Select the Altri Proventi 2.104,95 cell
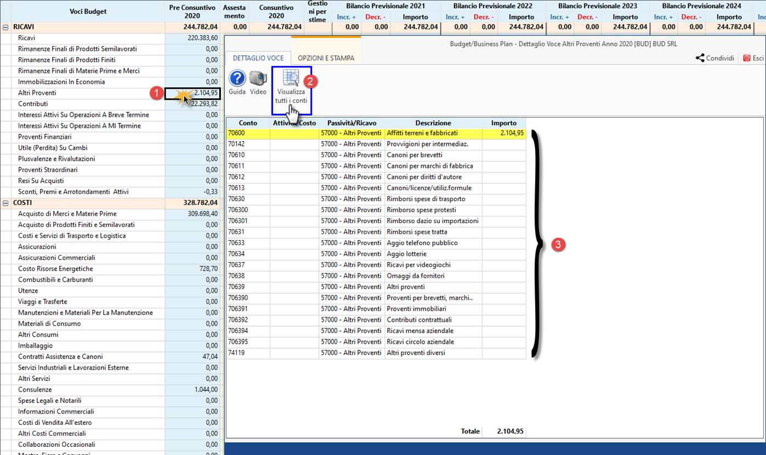Viewport: 766px width, 455px height. [x=193, y=93]
